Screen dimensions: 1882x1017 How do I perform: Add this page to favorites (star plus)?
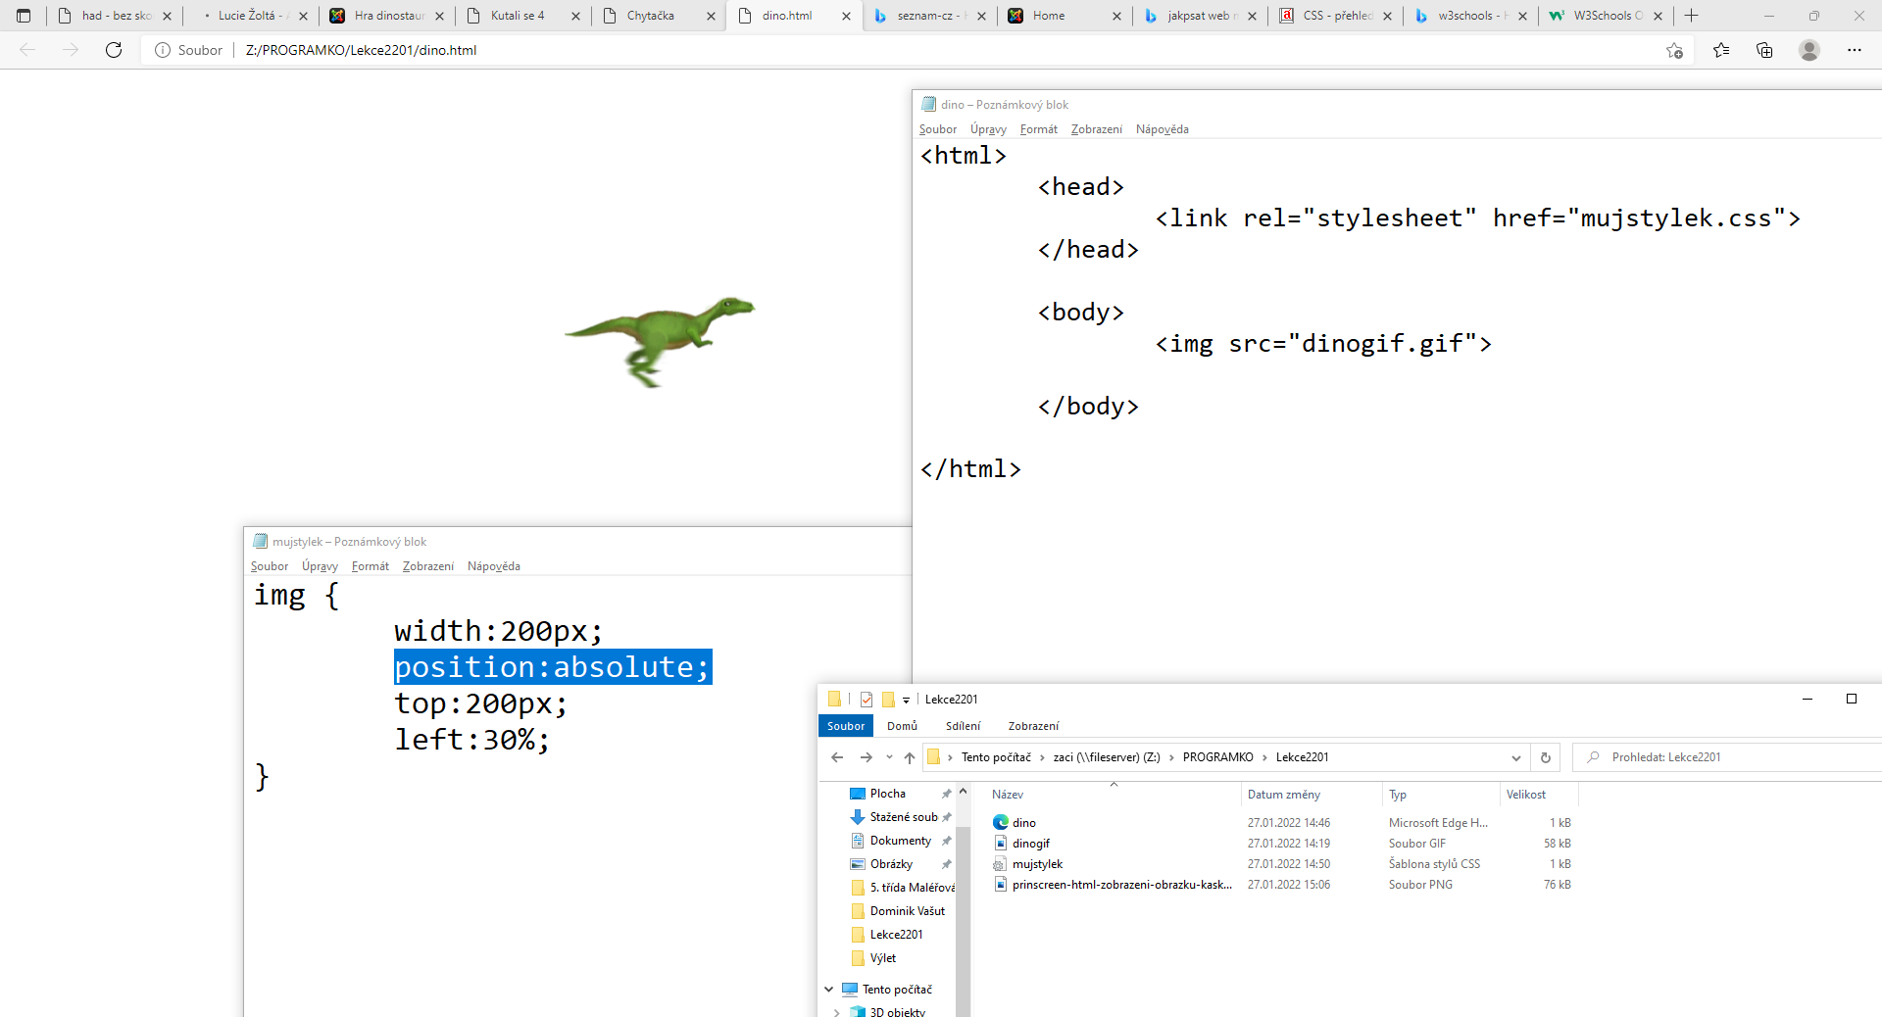click(1674, 50)
